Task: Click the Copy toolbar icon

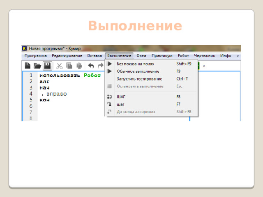Action: pos(69,66)
